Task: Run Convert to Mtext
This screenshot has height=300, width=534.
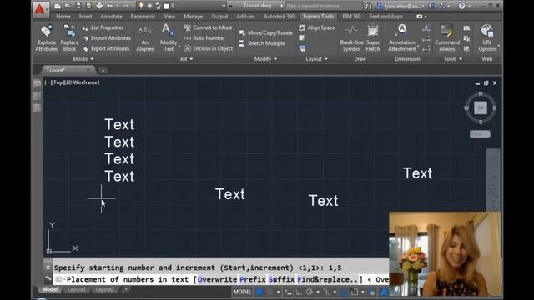Action: click(208, 27)
